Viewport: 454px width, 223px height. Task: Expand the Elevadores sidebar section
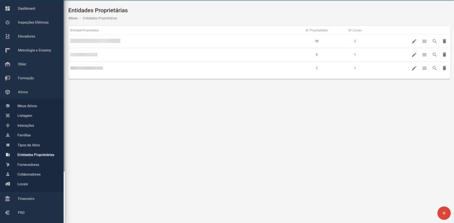tap(31, 36)
